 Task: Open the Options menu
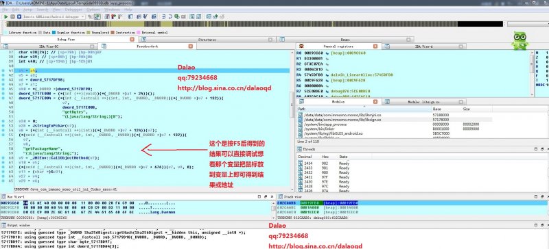[x=93, y=10]
